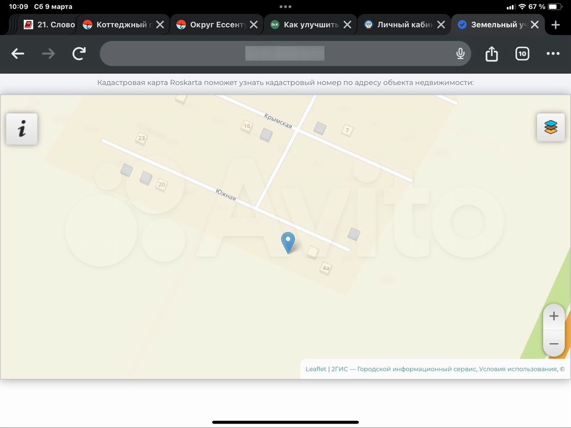Click building number 4а on the map
The height and width of the screenshot is (428, 571).
tap(326, 268)
